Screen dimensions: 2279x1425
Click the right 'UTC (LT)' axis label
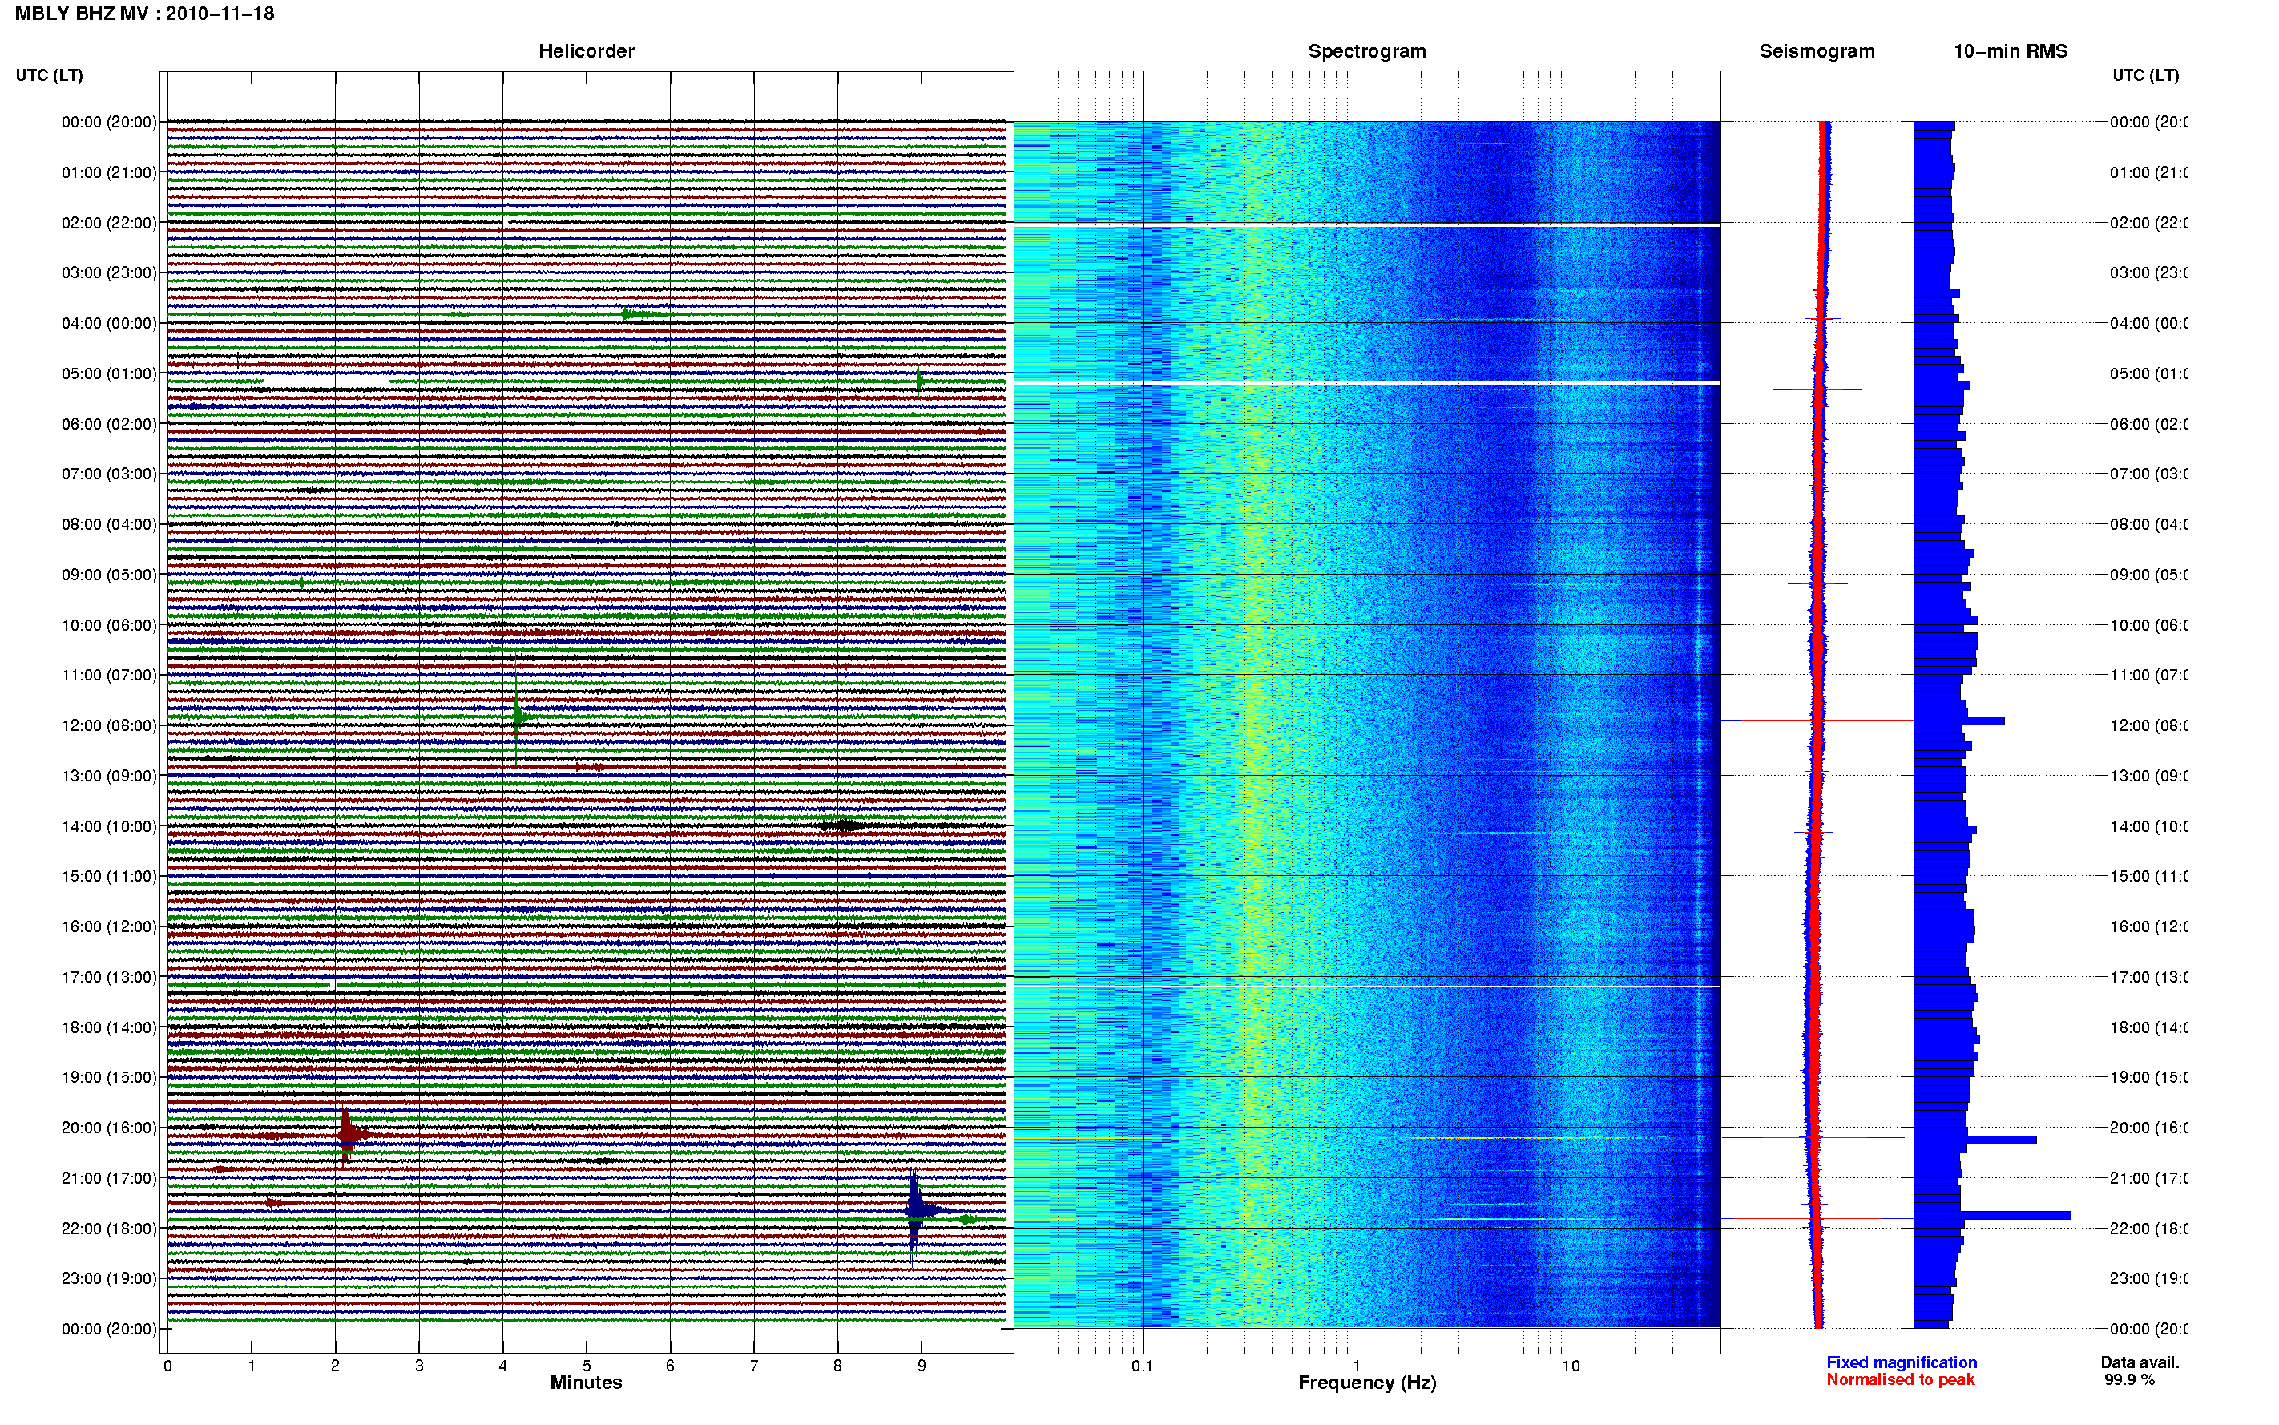coord(2145,75)
